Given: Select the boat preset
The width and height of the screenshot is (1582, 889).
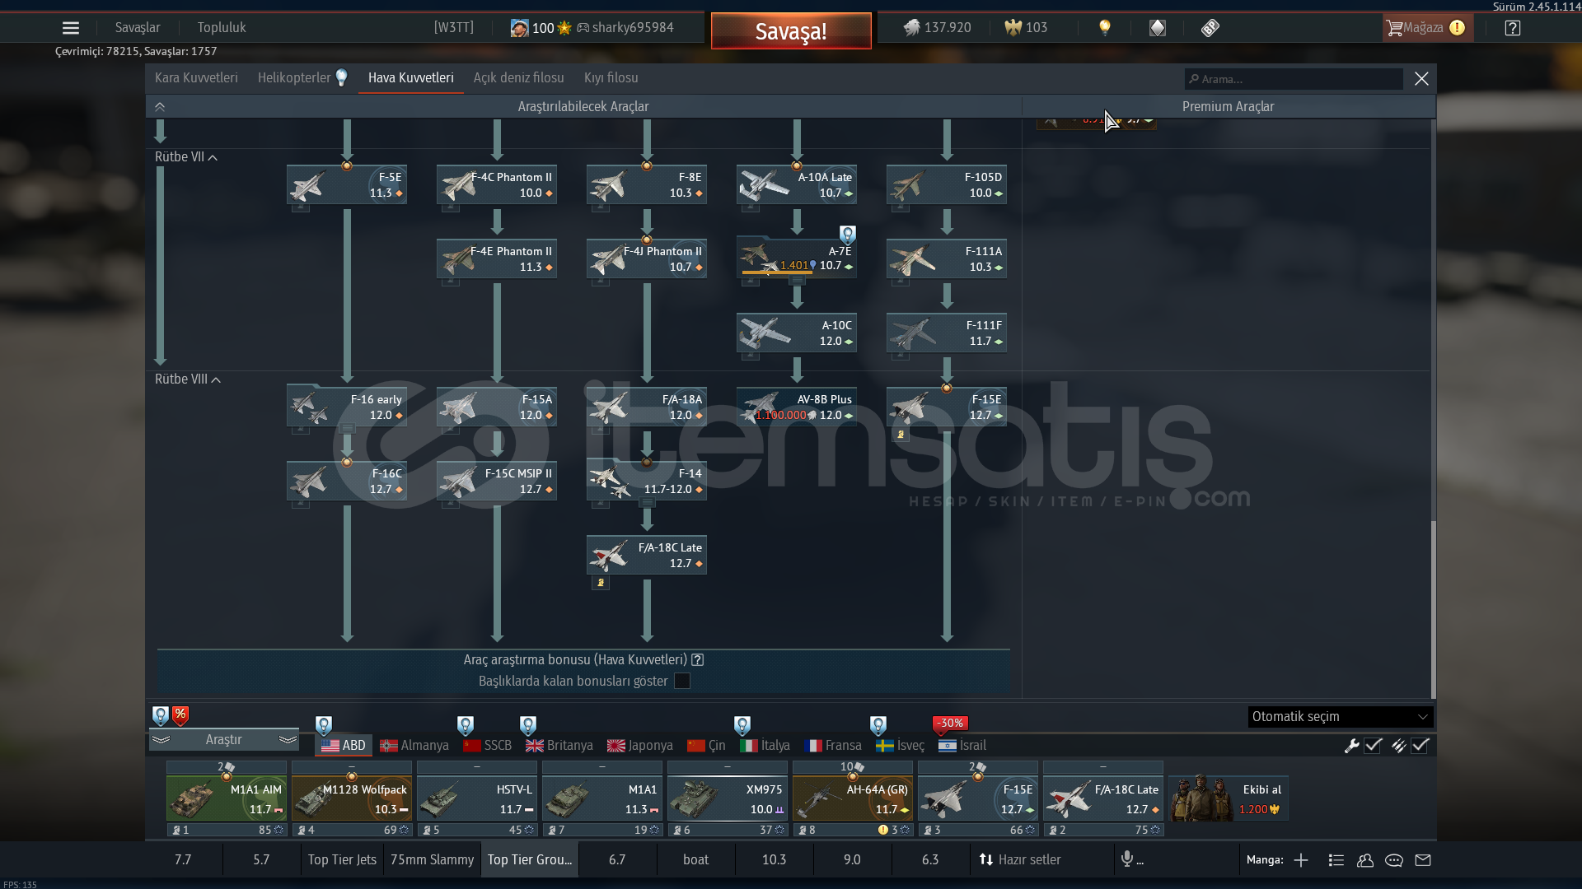Looking at the screenshot, I should pyautogui.click(x=695, y=859).
